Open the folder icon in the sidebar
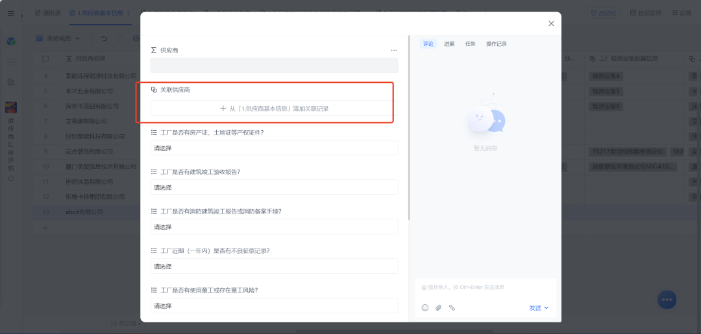The width and height of the screenshot is (701, 334). 11,82
